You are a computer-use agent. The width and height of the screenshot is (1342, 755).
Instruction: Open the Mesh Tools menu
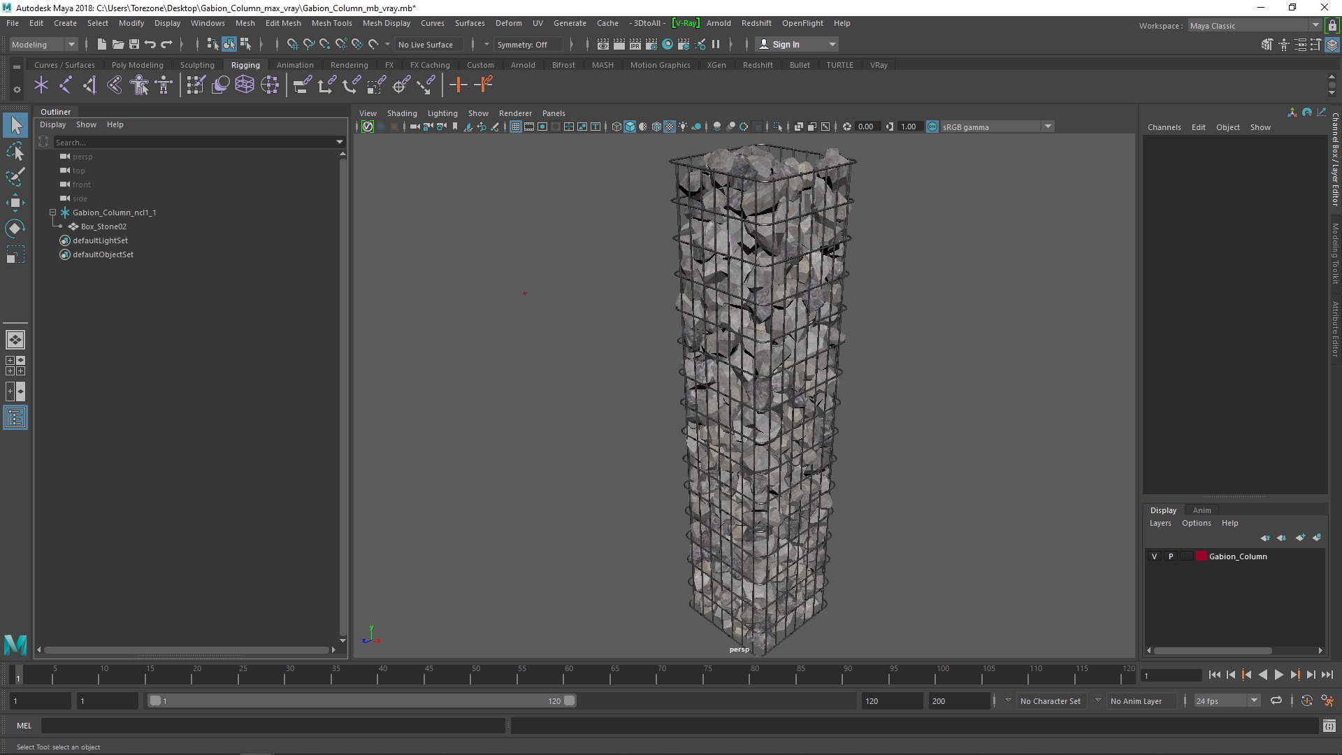331,23
